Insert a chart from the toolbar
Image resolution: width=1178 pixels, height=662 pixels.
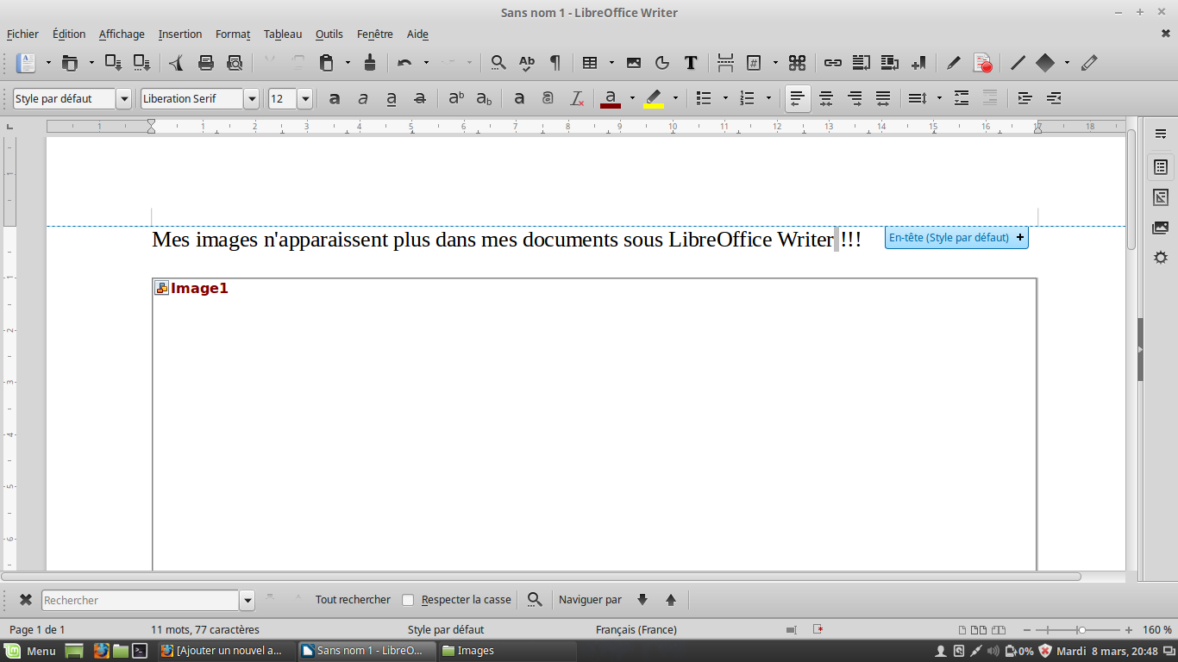coord(662,62)
